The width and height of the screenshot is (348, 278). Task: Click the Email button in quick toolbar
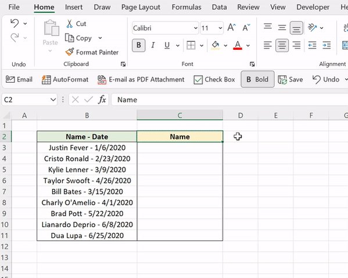pos(19,79)
